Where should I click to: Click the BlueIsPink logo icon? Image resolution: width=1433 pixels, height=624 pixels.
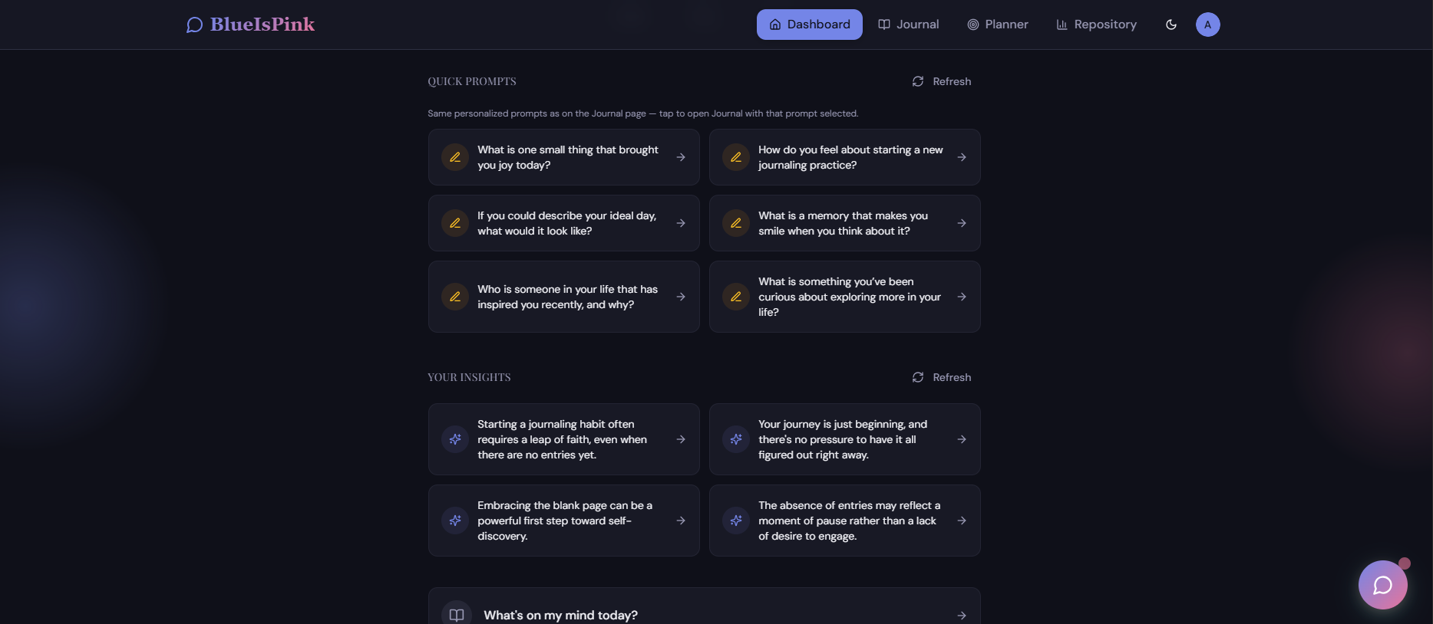pos(194,25)
